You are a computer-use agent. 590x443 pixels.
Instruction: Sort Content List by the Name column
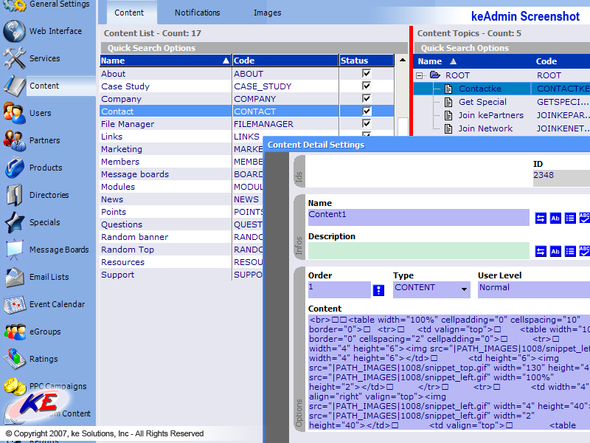[165, 61]
